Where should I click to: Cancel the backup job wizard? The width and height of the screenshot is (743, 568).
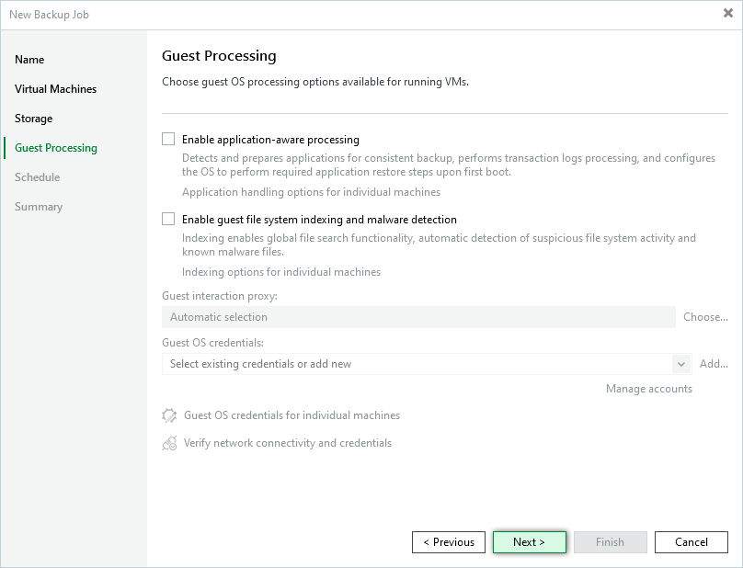692,542
